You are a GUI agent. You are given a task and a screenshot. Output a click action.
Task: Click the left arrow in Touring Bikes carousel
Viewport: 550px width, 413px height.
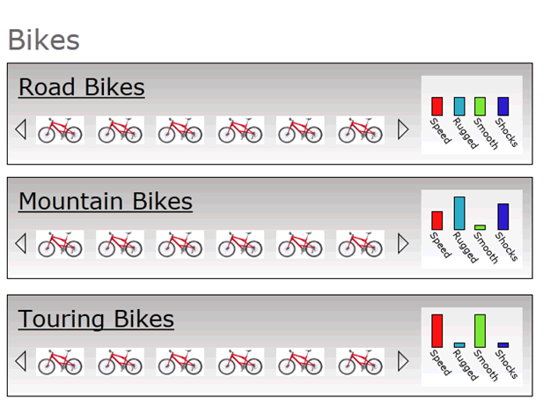pos(21,361)
